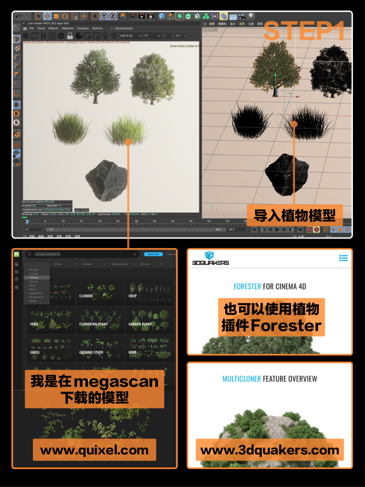This screenshot has width=365, height=487.
Task: Open the CLIMBER plant category thumbnail
Action: pyautogui.click(x=100, y=292)
